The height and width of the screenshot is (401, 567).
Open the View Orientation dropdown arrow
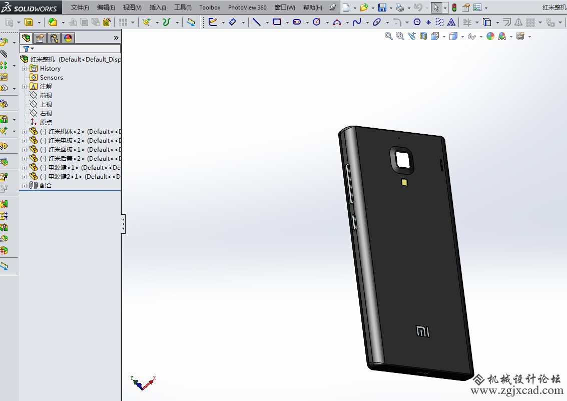click(x=444, y=37)
